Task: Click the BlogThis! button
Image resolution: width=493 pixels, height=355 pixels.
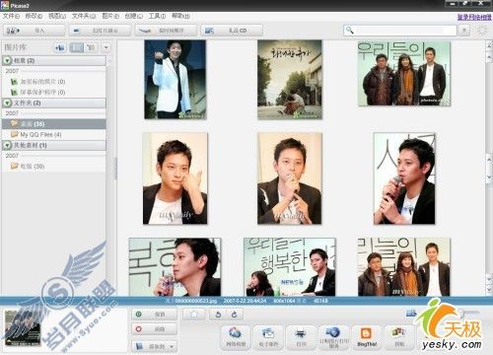Action: (x=366, y=337)
